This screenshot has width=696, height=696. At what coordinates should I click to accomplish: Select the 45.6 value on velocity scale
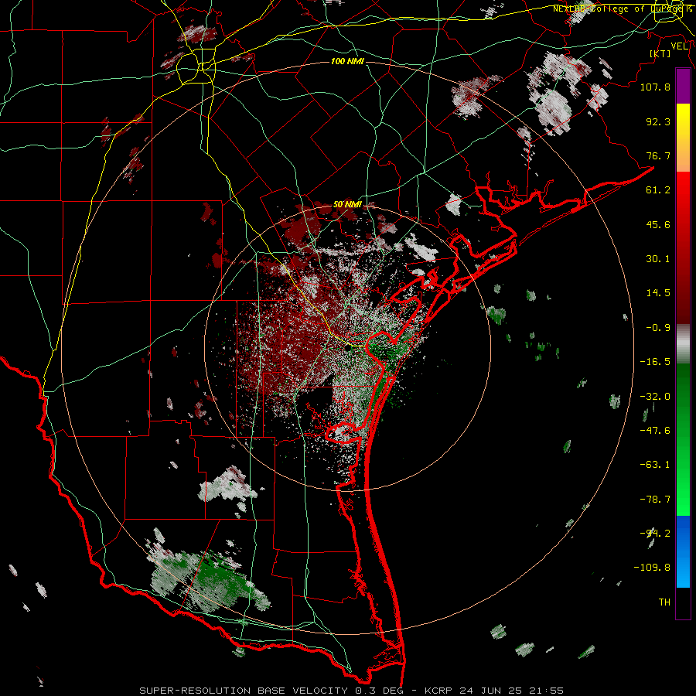point(658,224)
